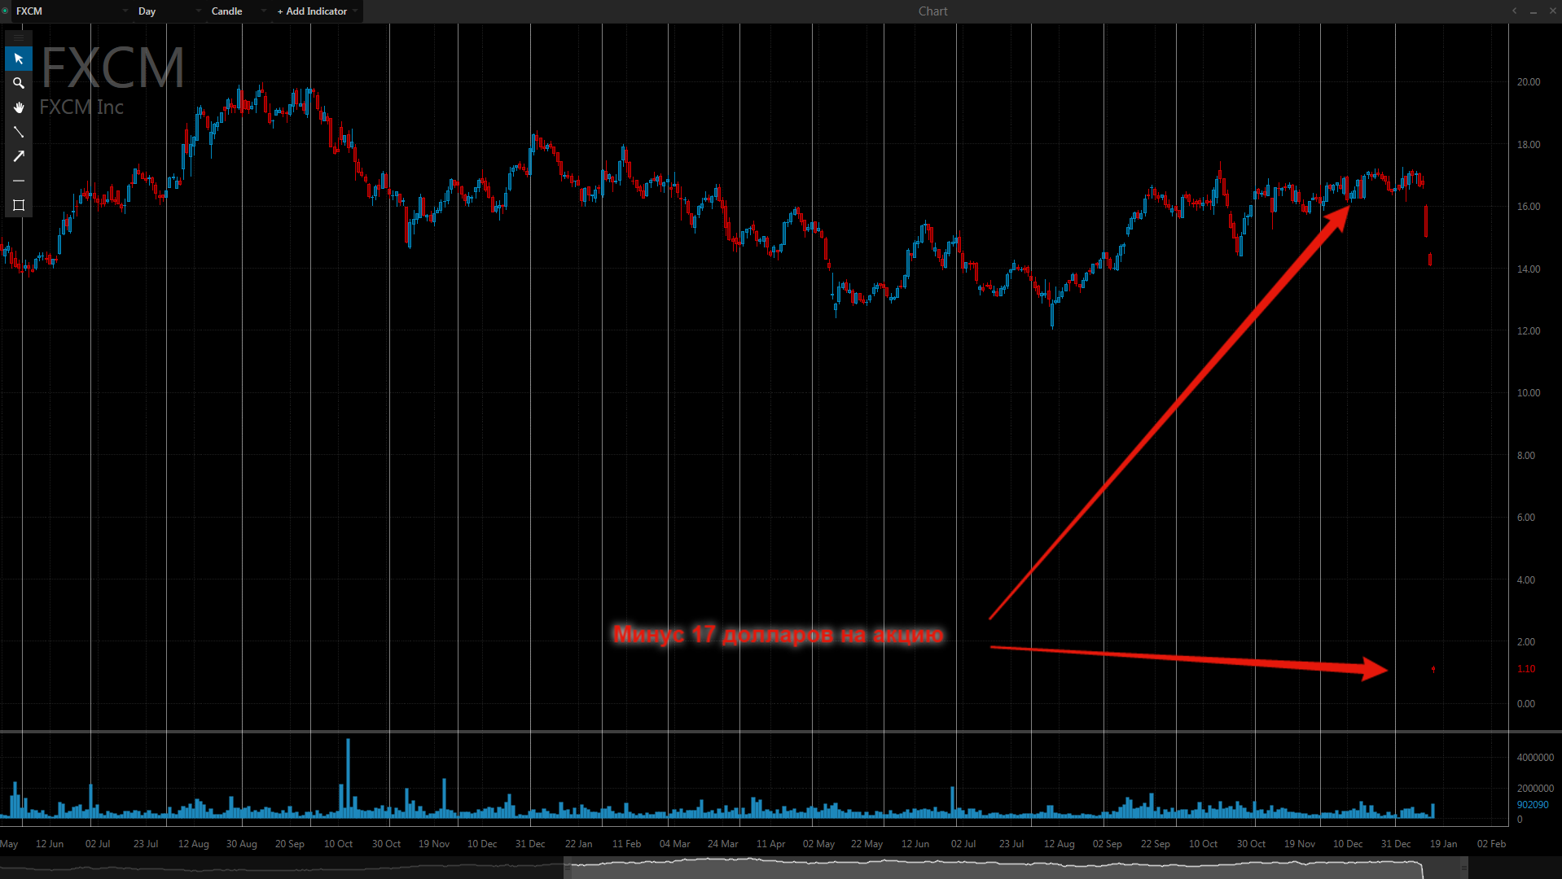Screen dimensions: 1562x879
Task: Click the 902090 volume value label
Action: tap(1533, 805)
